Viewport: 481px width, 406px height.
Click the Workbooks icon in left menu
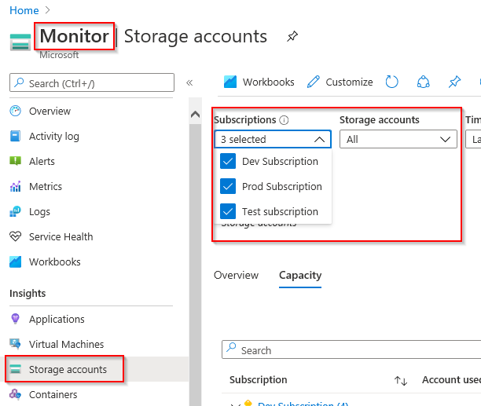[x=16, y=262]
